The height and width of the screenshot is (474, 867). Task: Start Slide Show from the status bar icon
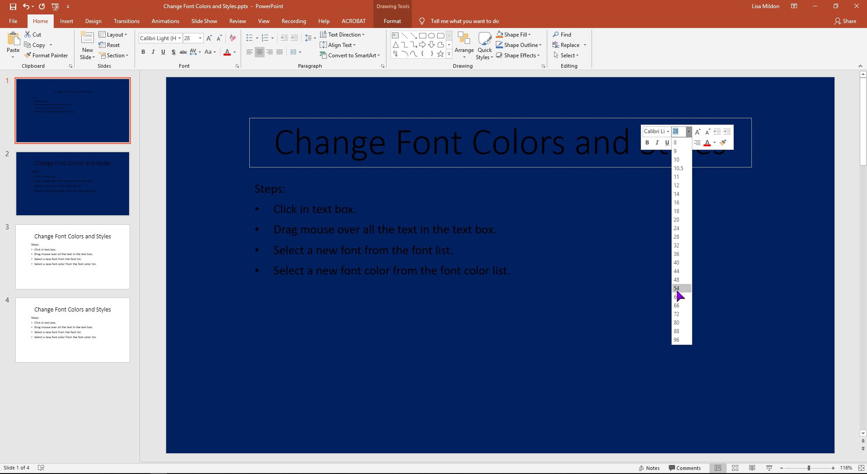(769, 468)
